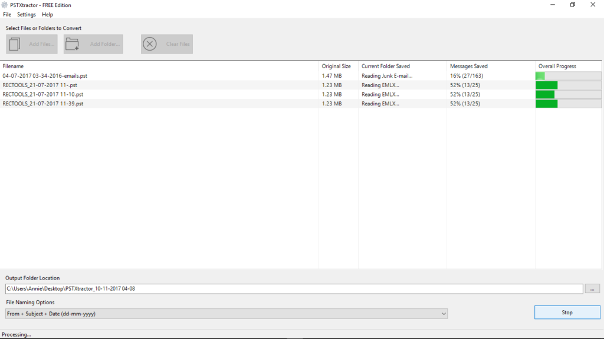Click the Overall Progress column header
The image size is (604, 339).
click(568, 66)
